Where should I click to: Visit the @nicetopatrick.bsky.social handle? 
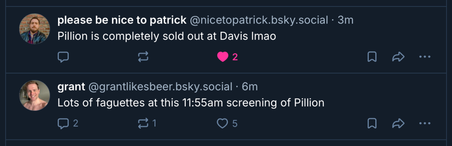[x=259, y=20]
